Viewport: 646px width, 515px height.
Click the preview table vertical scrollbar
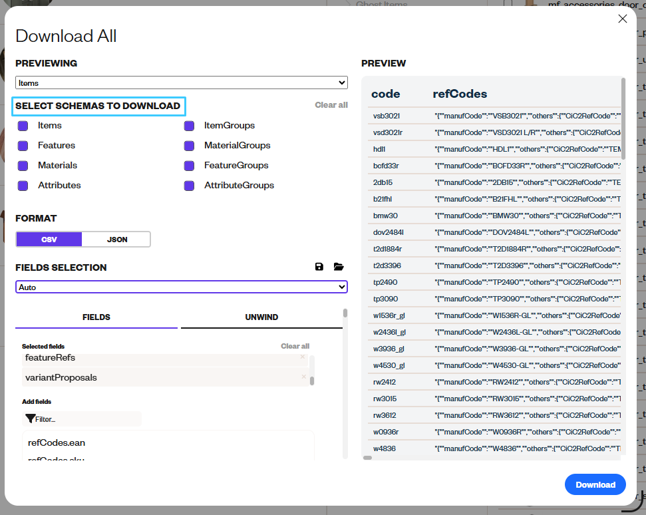(623, 118)
